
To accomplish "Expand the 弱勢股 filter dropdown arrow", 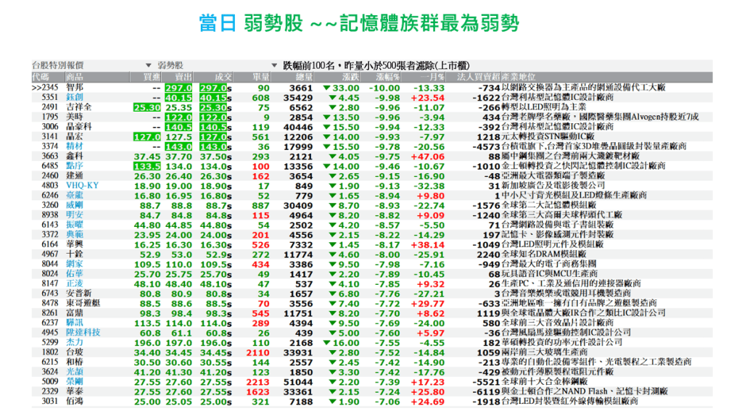I will point(274,65).
